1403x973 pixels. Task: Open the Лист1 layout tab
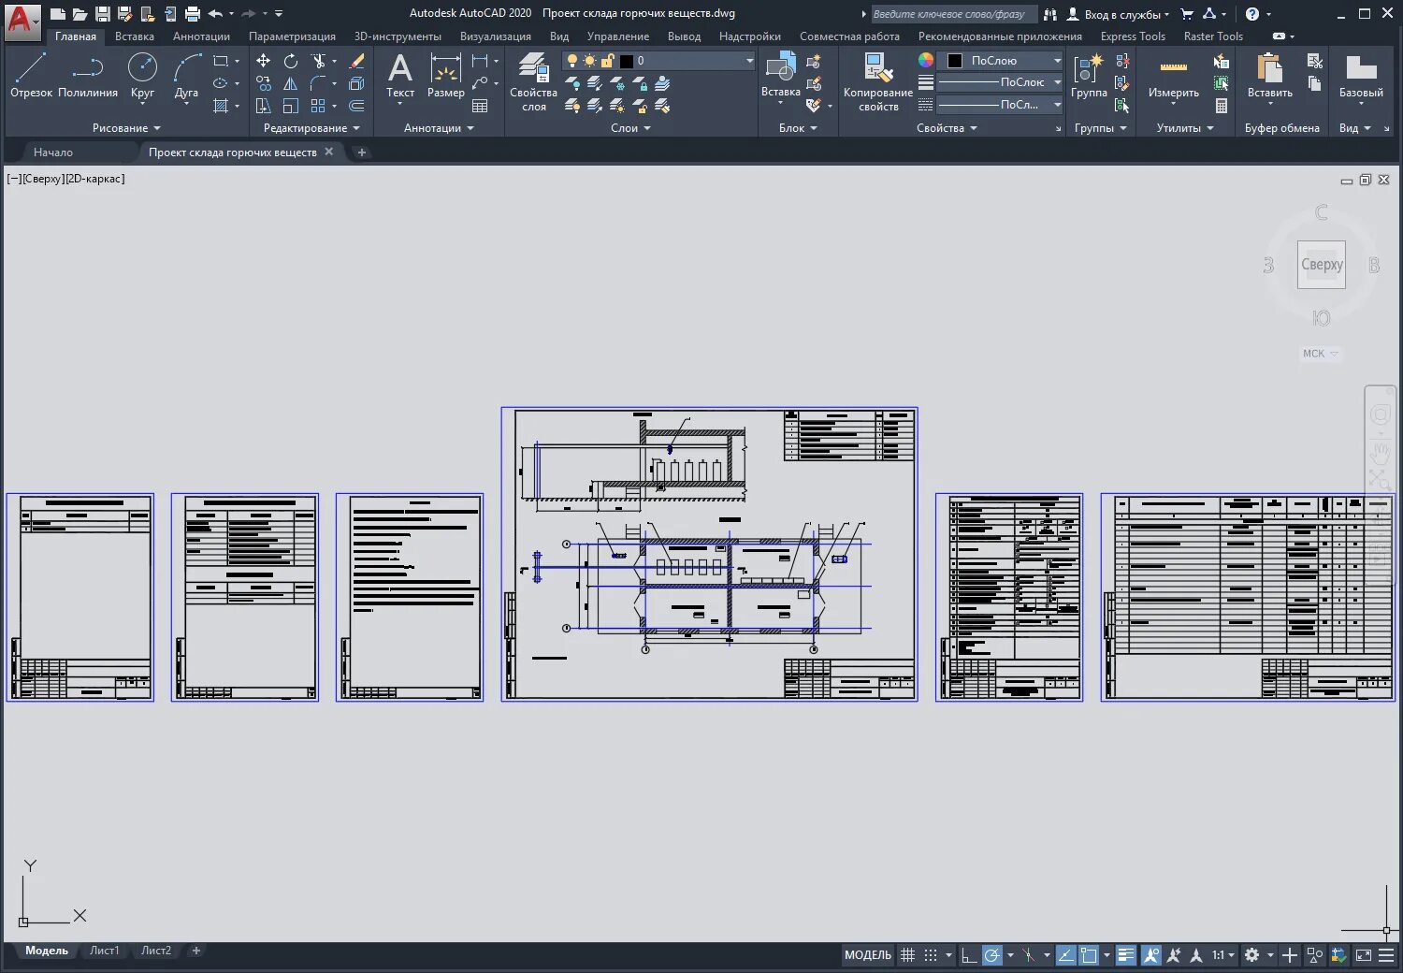point(104,951)
